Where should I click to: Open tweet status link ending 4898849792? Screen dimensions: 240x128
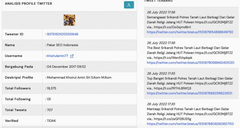(x=190, y=32)
